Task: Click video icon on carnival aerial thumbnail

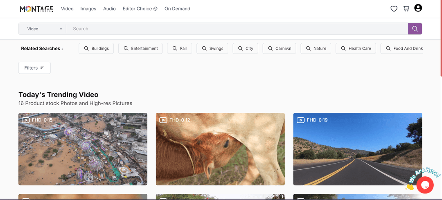Action: click(x=26, y=120)
